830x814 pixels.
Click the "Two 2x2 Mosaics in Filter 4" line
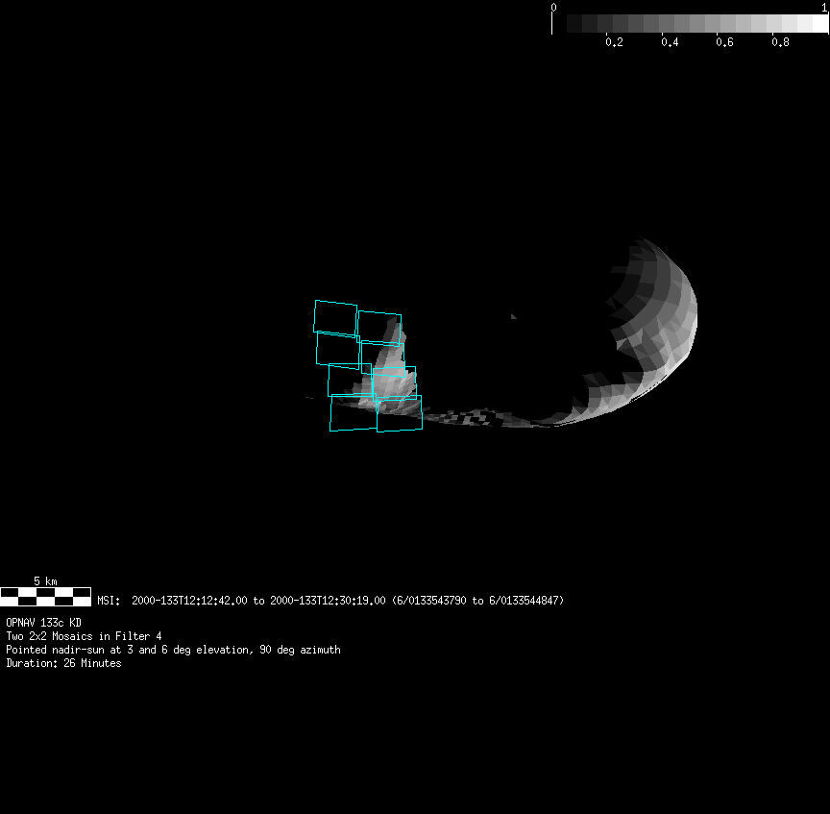click(x=84, y=636)
